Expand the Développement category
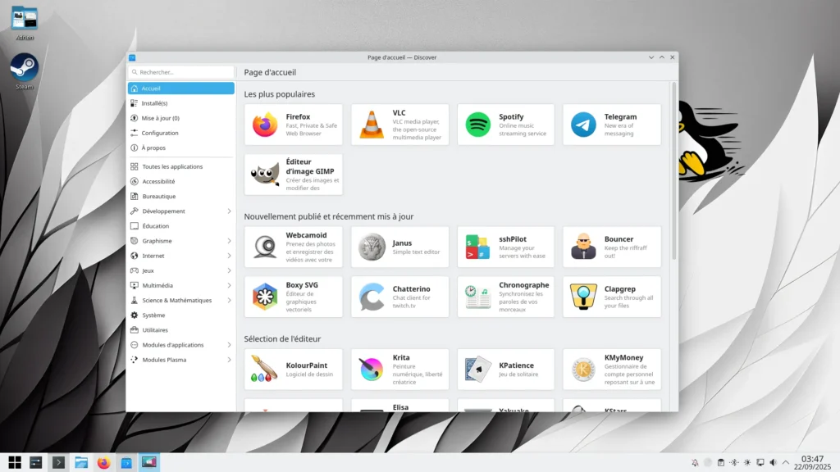 tap(229, 211)
